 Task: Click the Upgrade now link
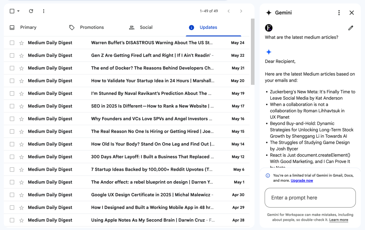point(302,180)
